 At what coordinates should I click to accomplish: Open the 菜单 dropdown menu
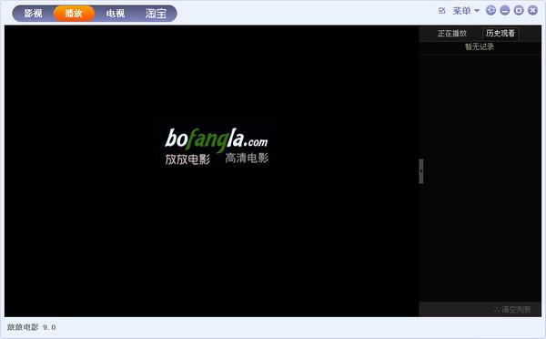[466, 11]
